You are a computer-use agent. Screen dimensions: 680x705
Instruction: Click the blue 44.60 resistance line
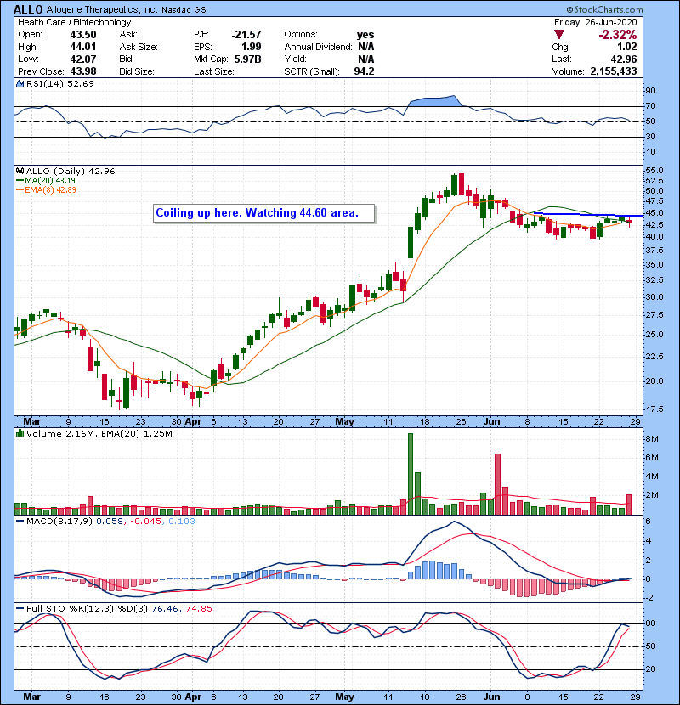pyautogui.click(x=589, y=214)
